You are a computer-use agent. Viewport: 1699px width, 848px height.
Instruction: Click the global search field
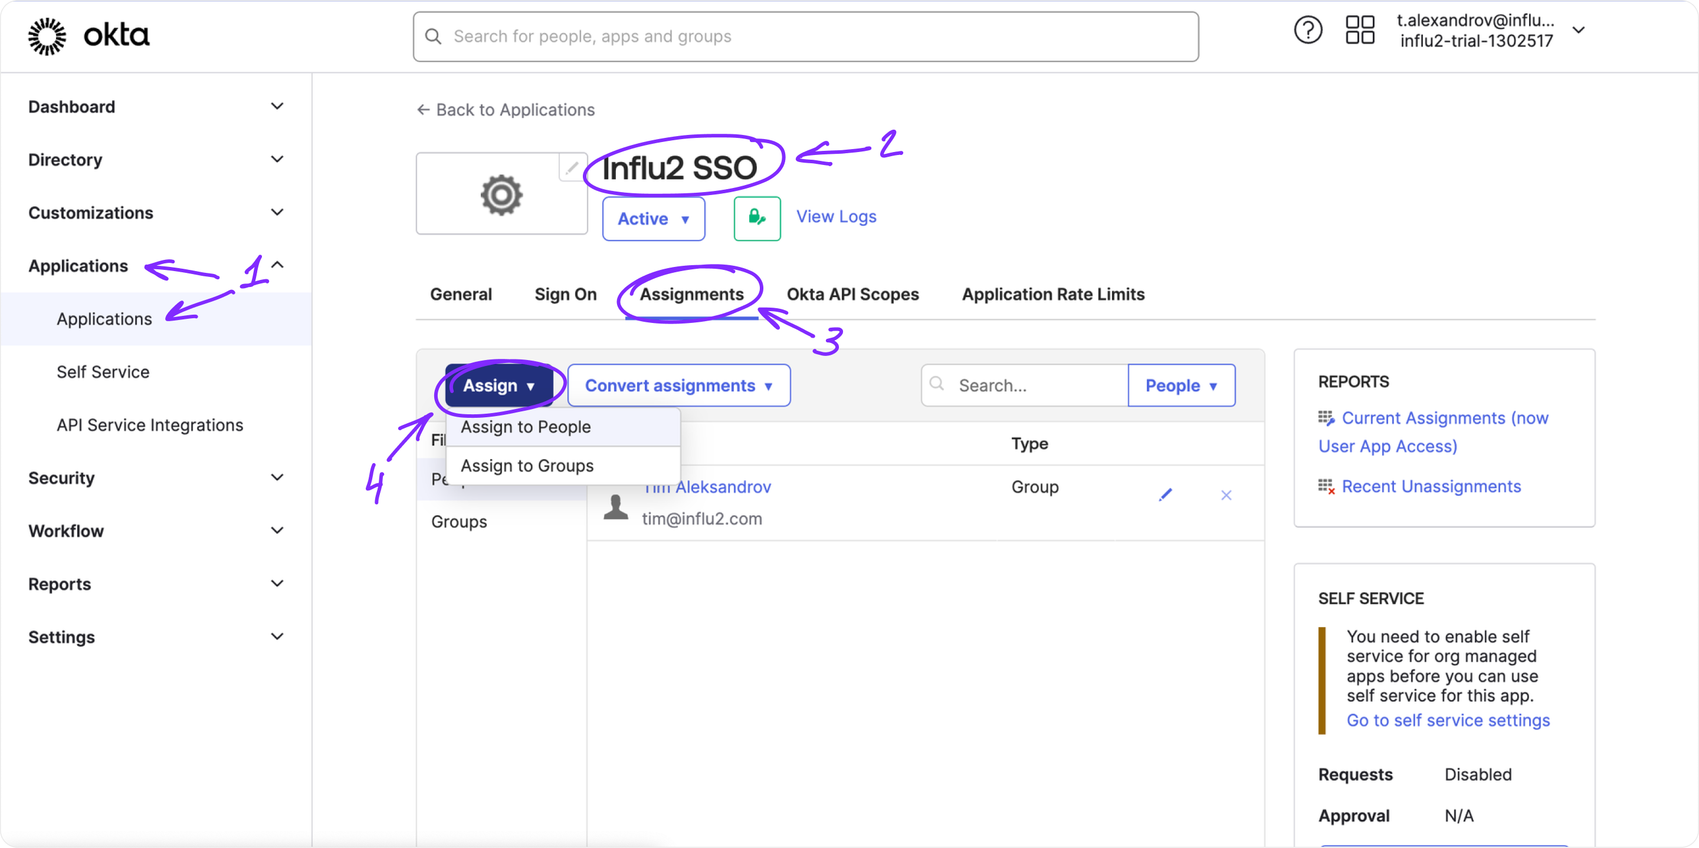805,36
